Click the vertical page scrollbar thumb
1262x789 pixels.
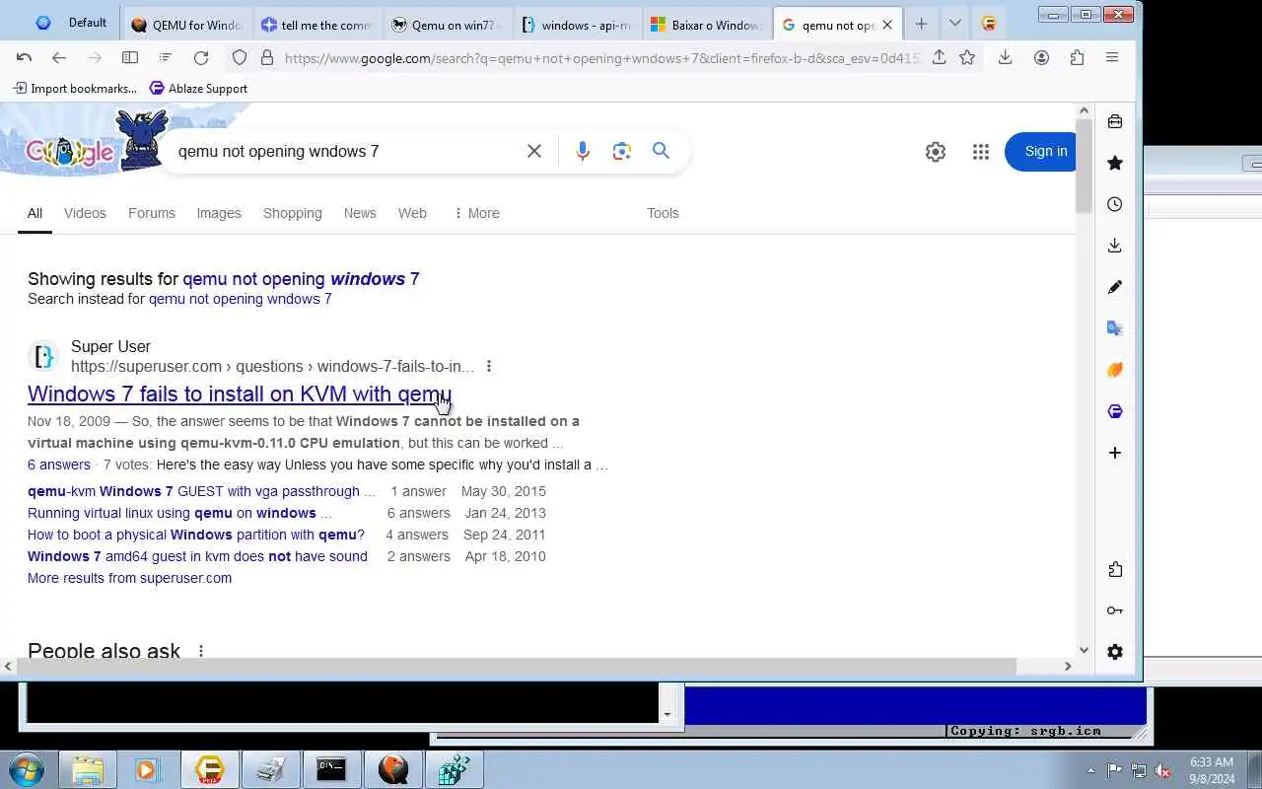pyautogui.click(x=1084, y=166)
